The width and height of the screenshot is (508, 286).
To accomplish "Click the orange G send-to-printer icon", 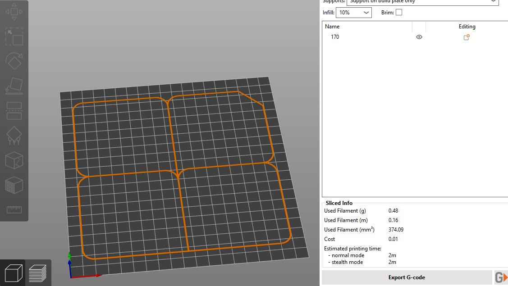I will click(x=501, y=277).
